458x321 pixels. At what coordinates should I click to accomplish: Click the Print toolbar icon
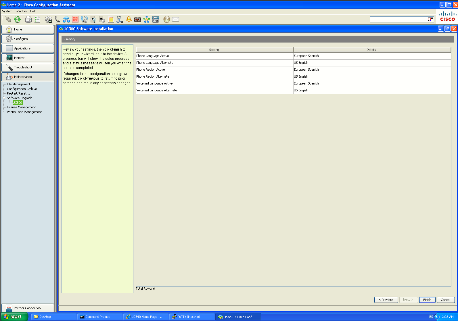28,19
